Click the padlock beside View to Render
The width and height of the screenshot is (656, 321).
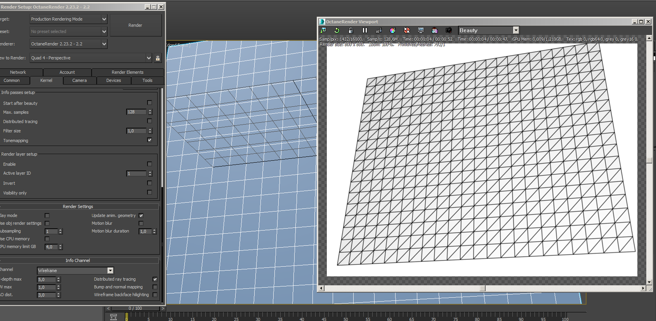(158, 58)
